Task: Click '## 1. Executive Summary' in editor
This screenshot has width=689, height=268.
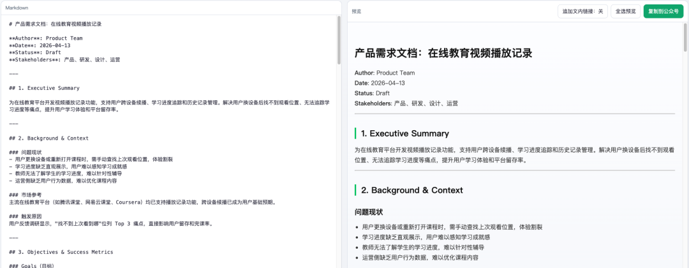Action: point(44,88)
